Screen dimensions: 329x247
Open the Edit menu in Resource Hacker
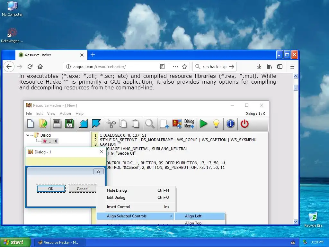coord(40,114)
